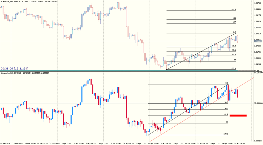Image resolution: width=263 pixels, height=145 pixels.
Task: Click the 12 Apr 20:00 time label
Action: 153,143
